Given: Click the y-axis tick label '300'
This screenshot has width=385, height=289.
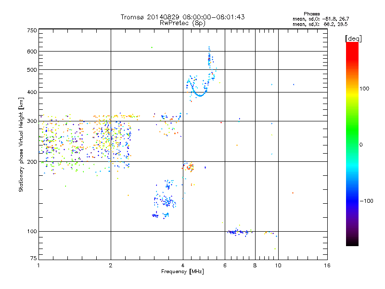Looking at the screenshot, I should [32, 121].
